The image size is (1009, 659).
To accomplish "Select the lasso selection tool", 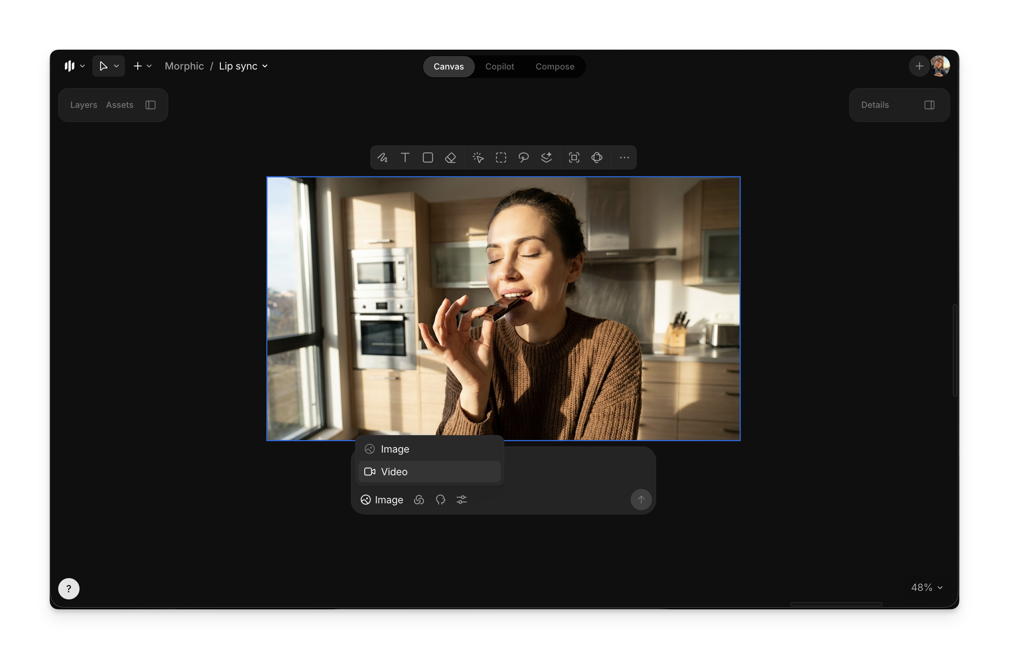I will pos(523,157).
